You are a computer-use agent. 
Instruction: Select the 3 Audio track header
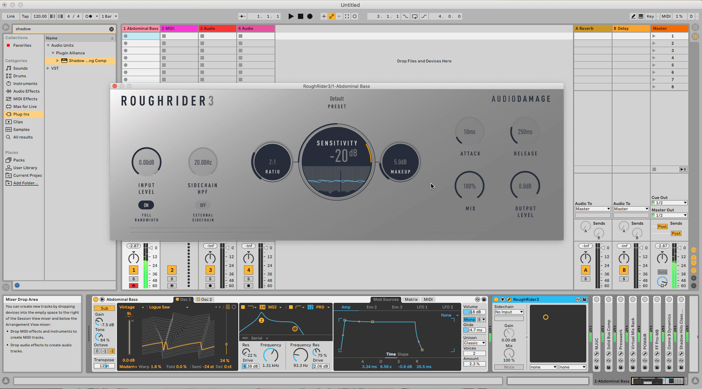pos(217,29)
